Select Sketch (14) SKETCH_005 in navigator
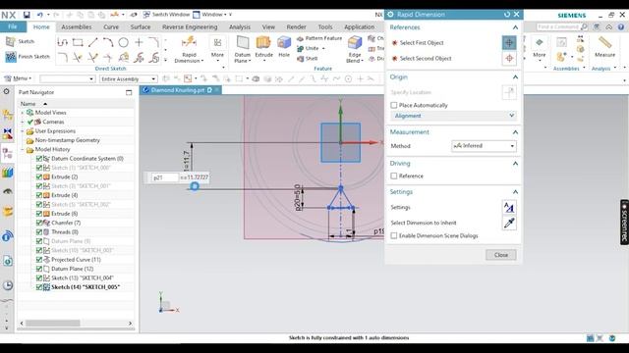629x353 pixels. tap(86, 287)
